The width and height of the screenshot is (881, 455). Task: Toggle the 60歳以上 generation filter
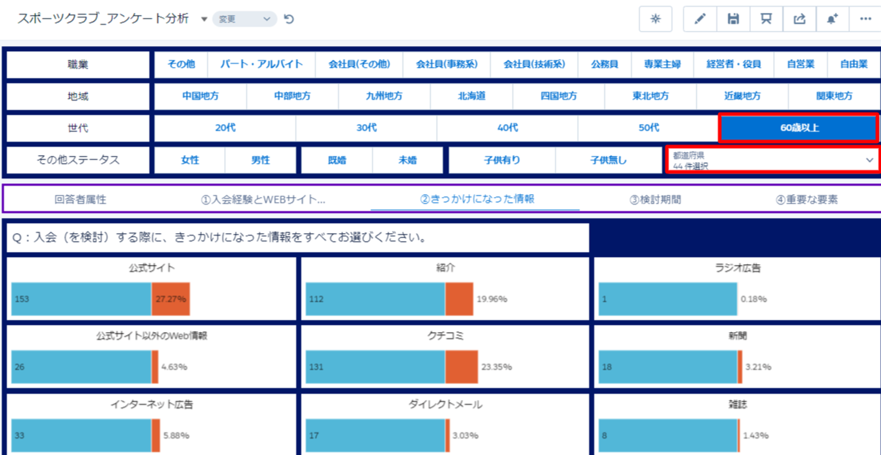click(x=799, y=128)
